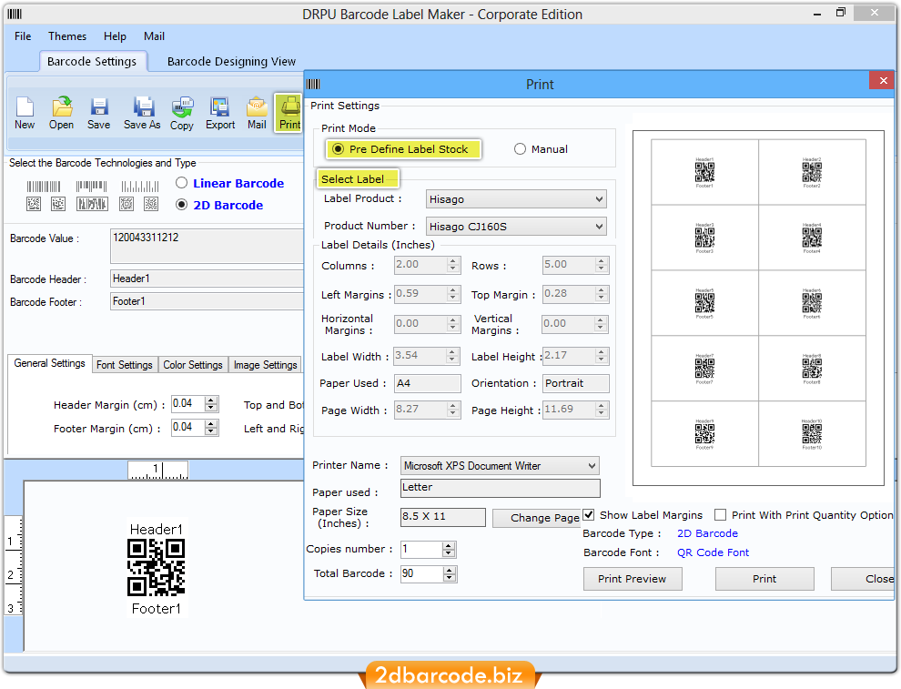This screenshot has width=901, height=689.
Task: Click the Save As icon
Action: click(142, 113)
